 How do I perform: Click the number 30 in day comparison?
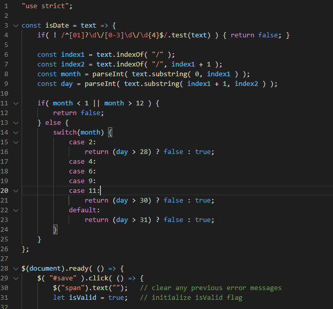click(x=144, y=201)
